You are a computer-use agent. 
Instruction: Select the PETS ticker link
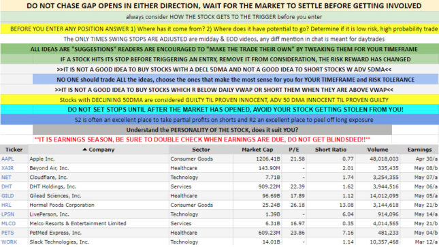click(x=7, y=233)
